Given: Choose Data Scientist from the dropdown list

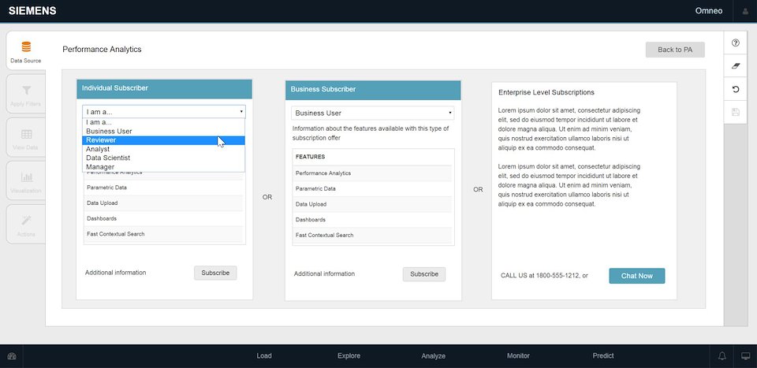Looking at the screenshot, I should point(164,158).
